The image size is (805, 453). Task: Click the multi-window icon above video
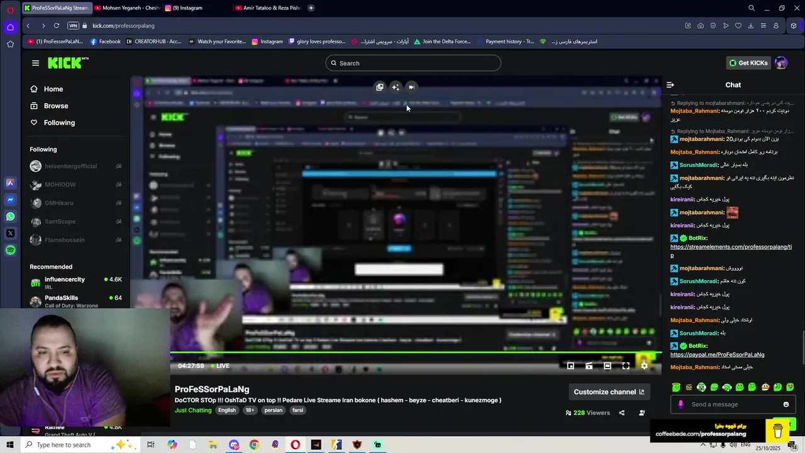point(380,87)
